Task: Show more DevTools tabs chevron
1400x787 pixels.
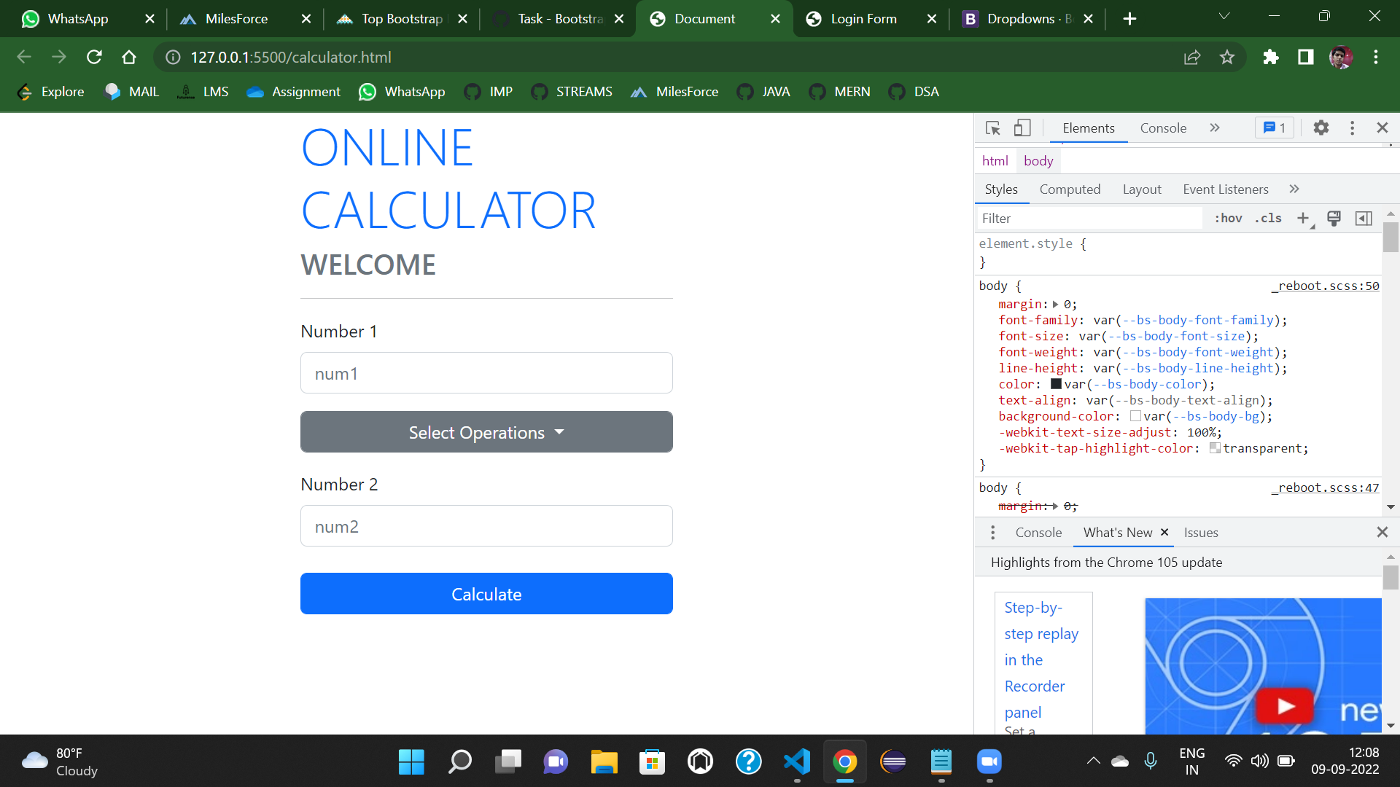Action: (1215, 128)
